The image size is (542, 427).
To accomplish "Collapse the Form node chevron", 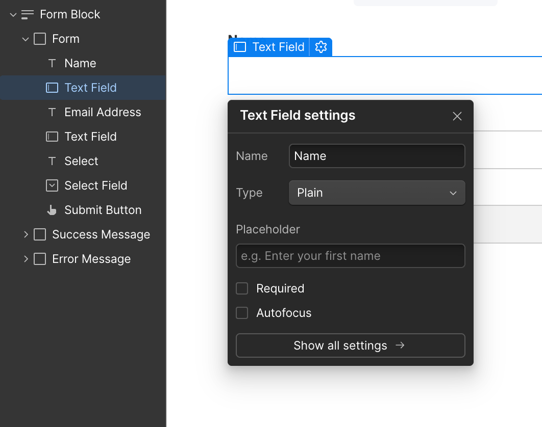I will (25, 39).
